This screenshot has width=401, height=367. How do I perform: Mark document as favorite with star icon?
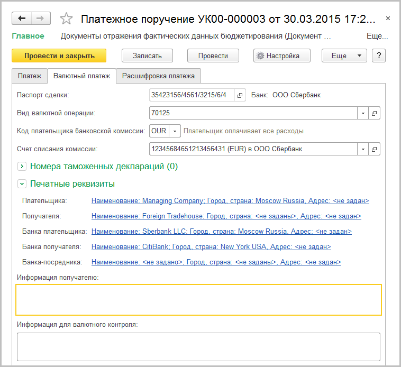66,19
